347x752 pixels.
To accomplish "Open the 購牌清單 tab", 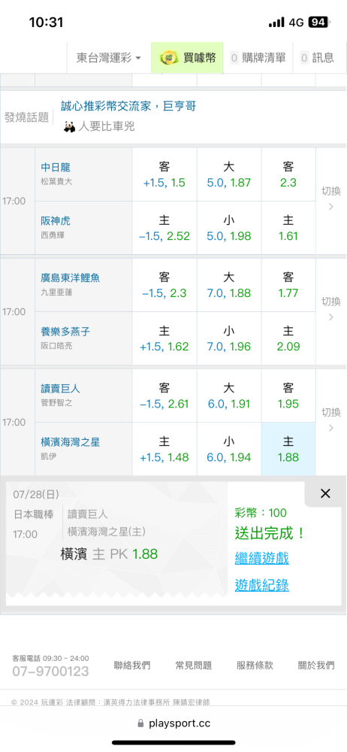I will coord(258,58).
